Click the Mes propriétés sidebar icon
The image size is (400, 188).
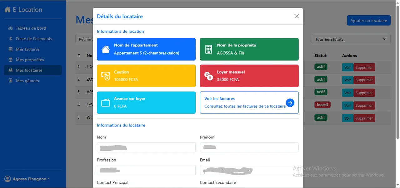[x=10, y=60]
